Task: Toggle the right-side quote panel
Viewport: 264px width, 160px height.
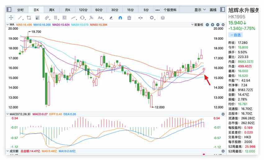Action: point(222,10)
